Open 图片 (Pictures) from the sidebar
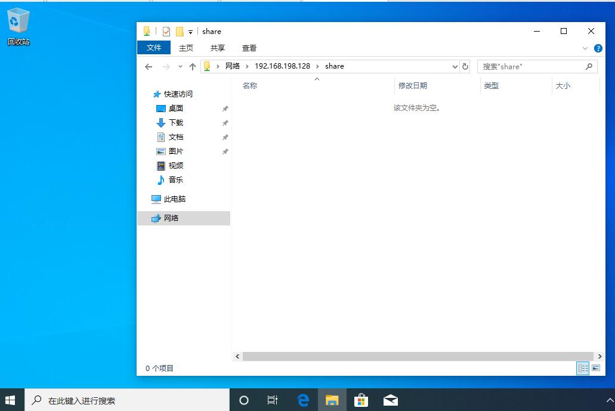Image resolution: width=615 pixels, height=411 pixels. point(177,151)
